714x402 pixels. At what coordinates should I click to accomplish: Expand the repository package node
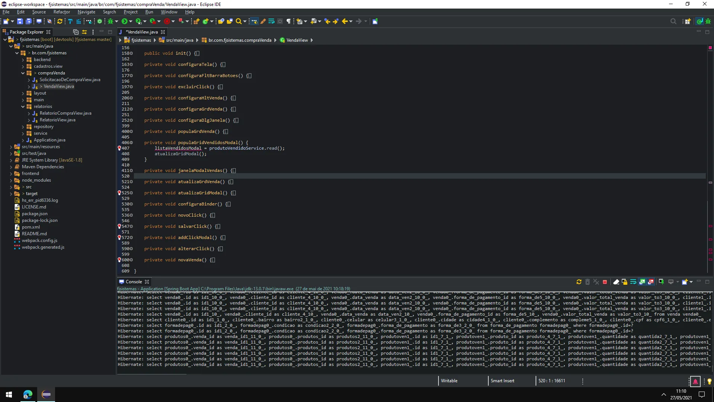tap(23, 127)
